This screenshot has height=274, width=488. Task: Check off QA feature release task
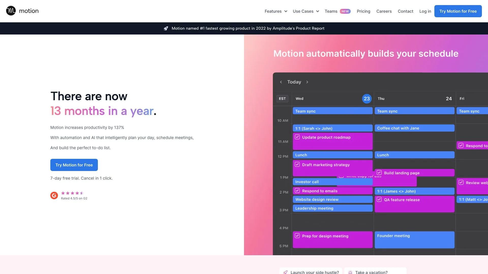click(x=379, y=199)
